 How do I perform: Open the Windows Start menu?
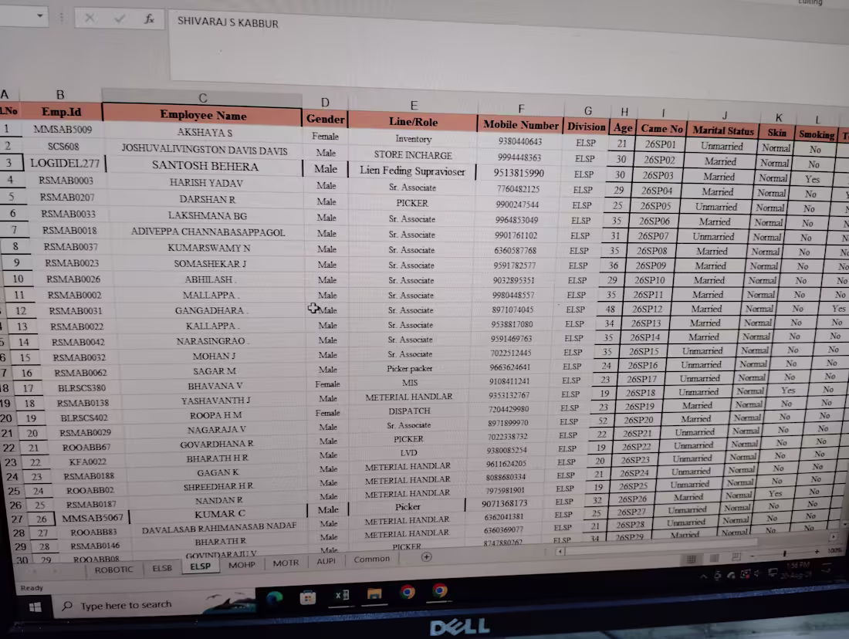click(36, 607)
